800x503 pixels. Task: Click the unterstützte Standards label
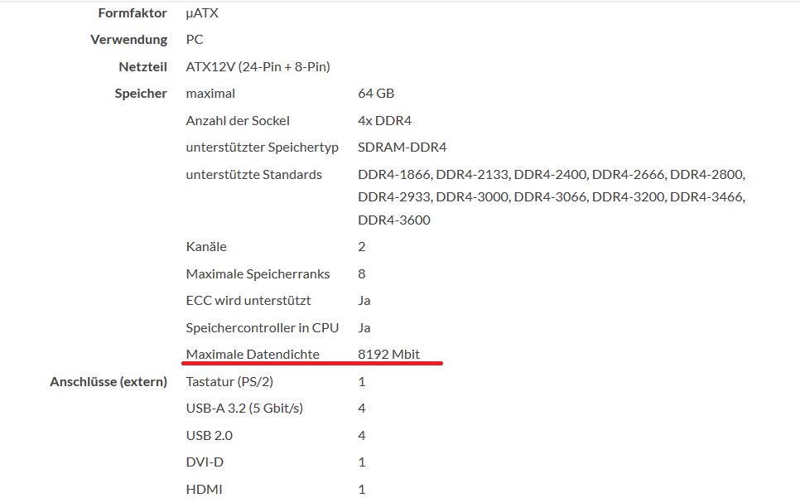click(x=253, y=174)
